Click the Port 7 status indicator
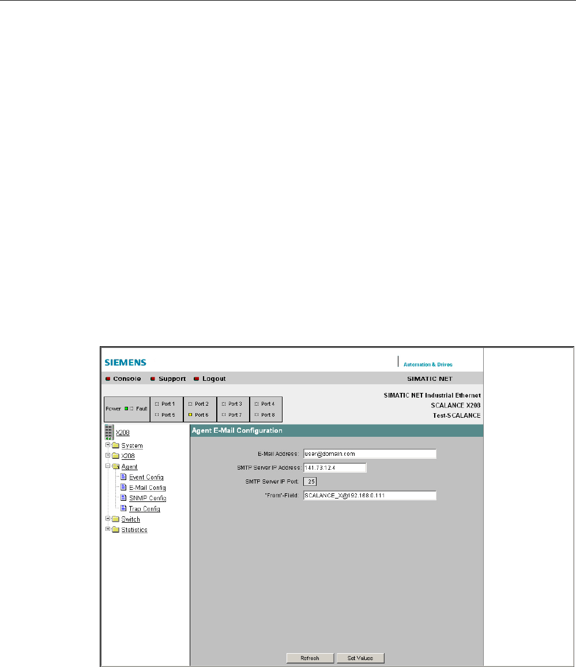 (x=224, y=415)
